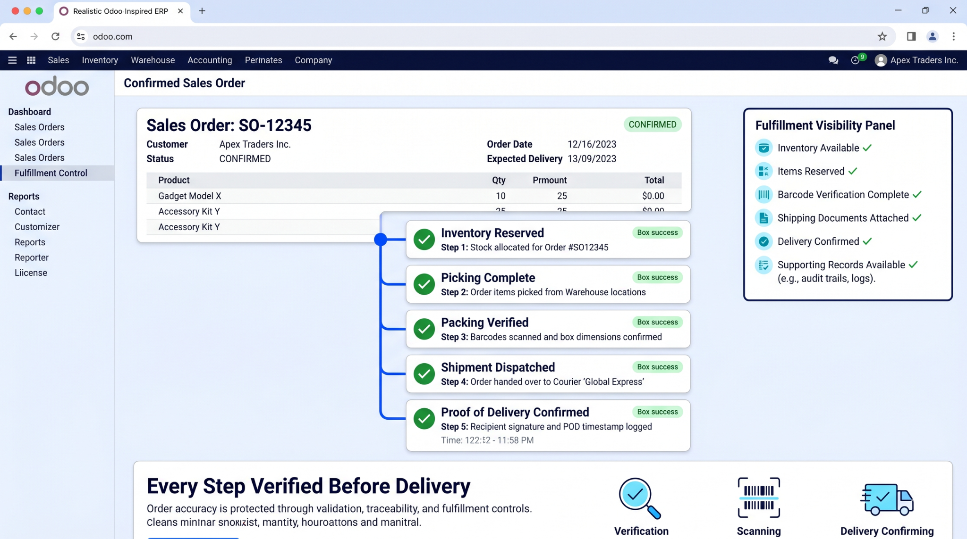
Task: Go back to the previous page
Action: 13,36
